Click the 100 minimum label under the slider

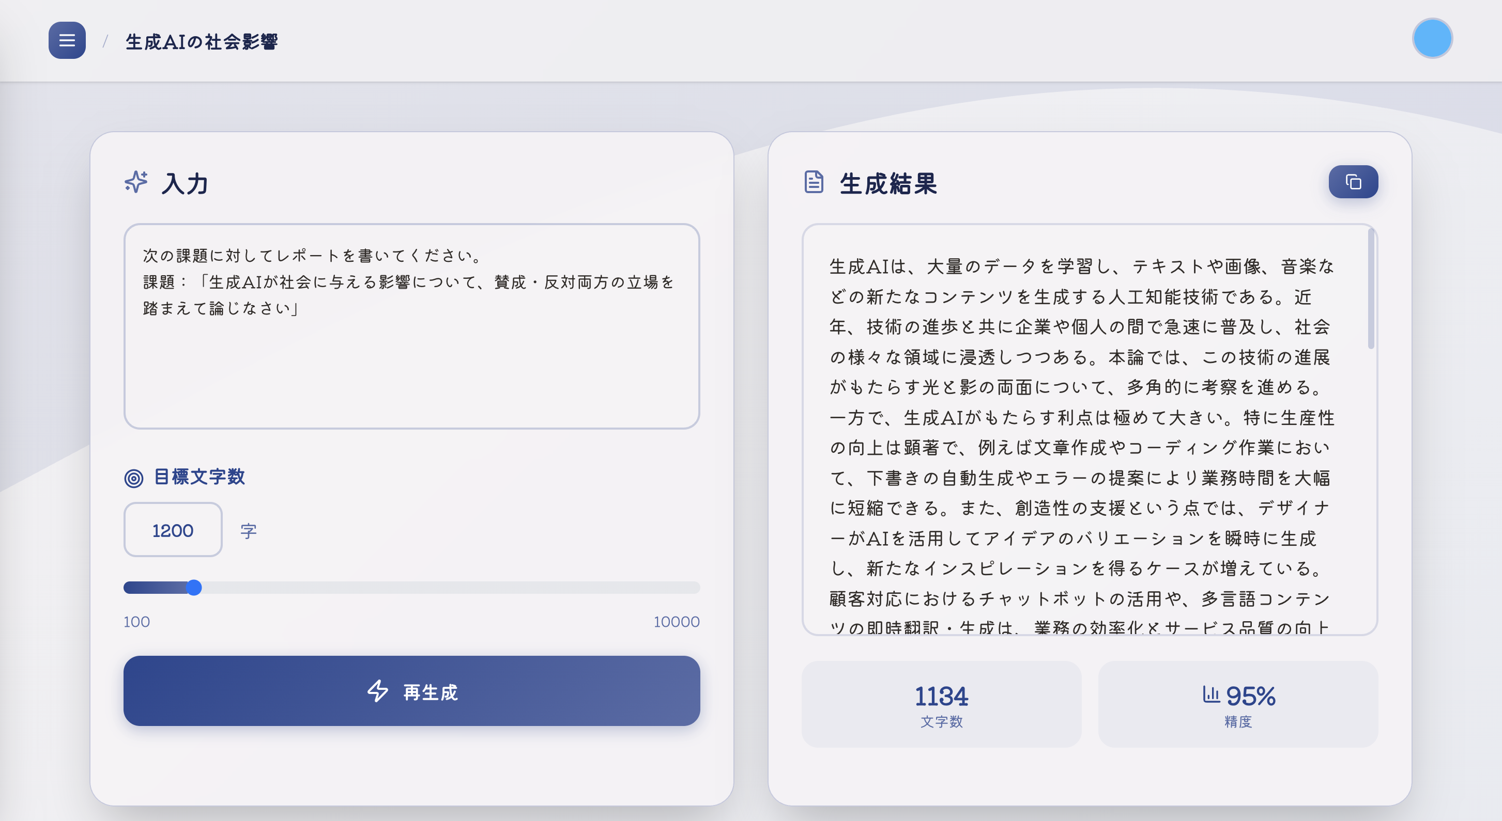click(x=136, y=622)
